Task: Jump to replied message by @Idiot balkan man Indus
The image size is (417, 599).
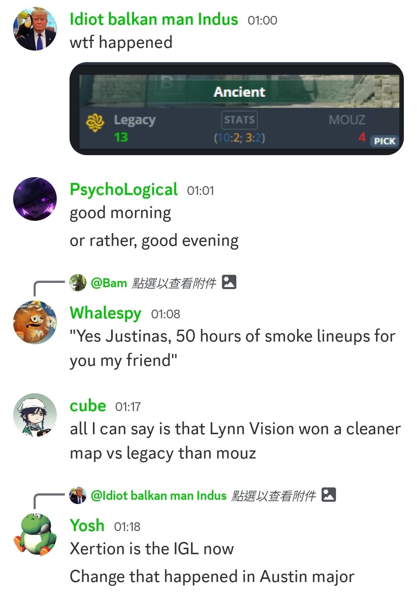Action: 202,495
